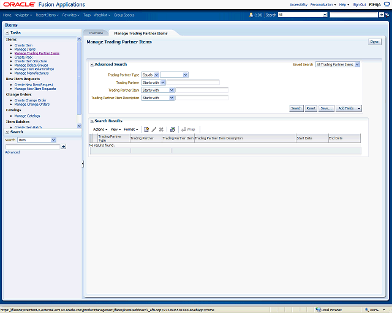Open the Recent Items menu
The width and height of the screenshot is (392, 313).
(47, 15)
